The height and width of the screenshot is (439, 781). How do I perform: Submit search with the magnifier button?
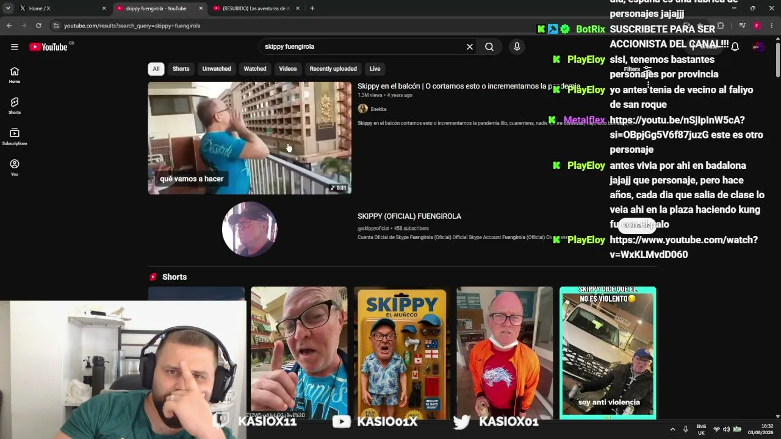click(x=489, y=46)
